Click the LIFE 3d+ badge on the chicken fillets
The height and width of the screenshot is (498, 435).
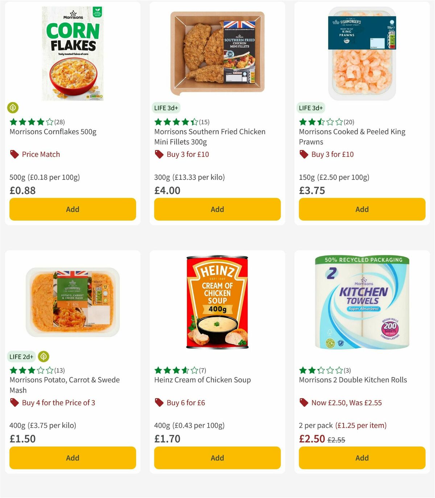(x=166, y=108)
